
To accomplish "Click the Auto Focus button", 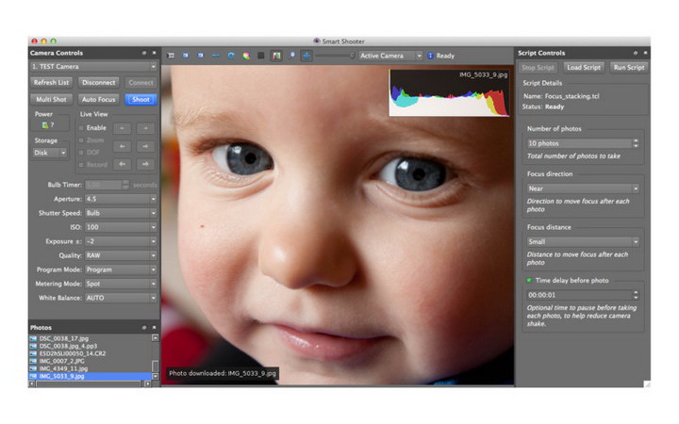I will (99, 100).
